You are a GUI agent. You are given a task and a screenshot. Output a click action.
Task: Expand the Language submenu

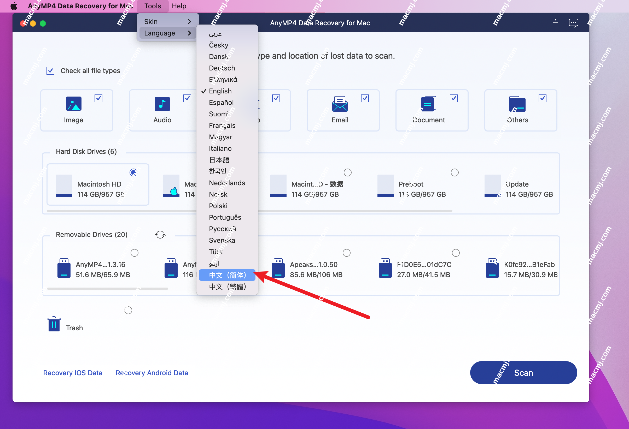[168, 33]
